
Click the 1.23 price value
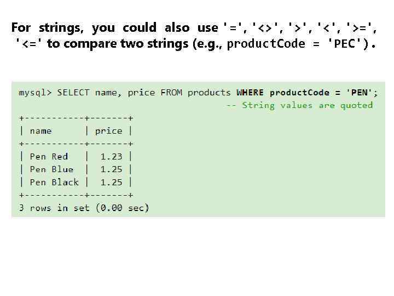111,157
